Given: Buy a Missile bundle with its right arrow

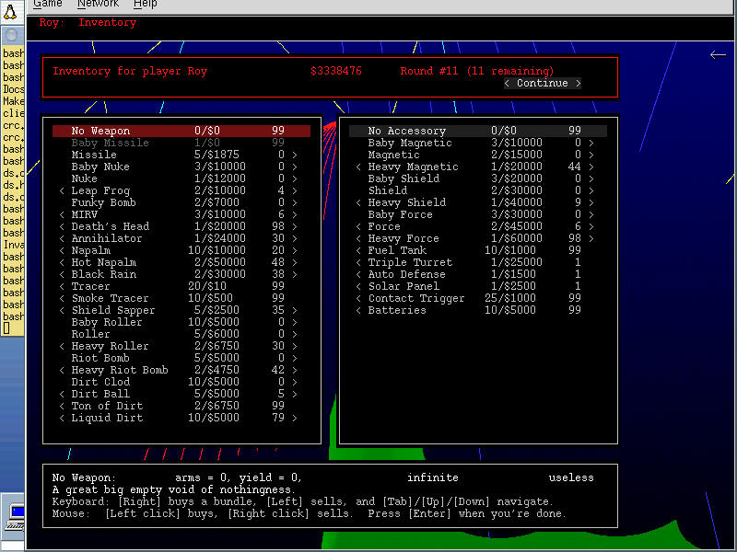Looking at the screenshot, I should (x=295, y=155).
